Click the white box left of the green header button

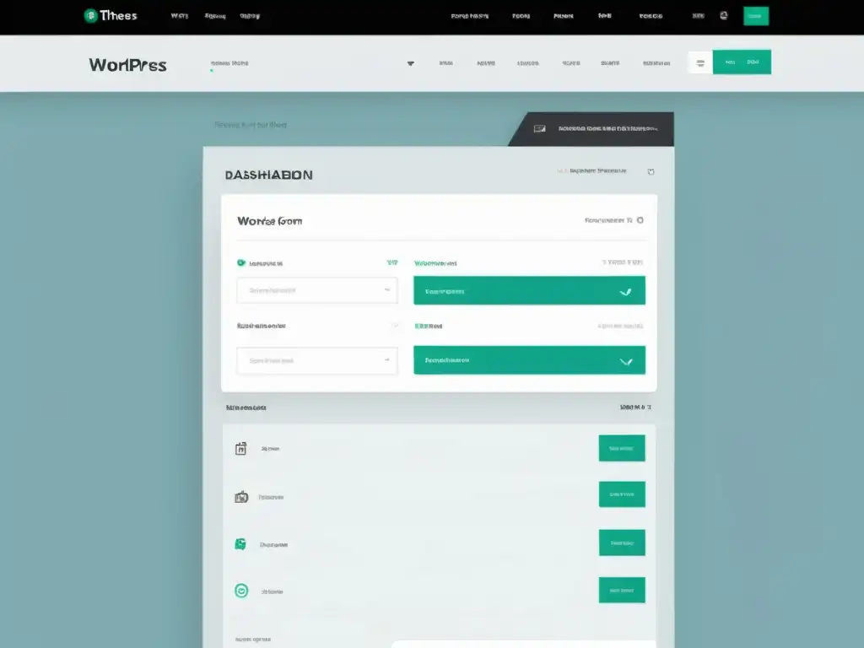(x=700, y=62)
